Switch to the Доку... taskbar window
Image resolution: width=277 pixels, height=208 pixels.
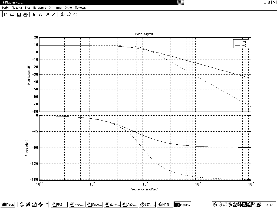[112, 204]
